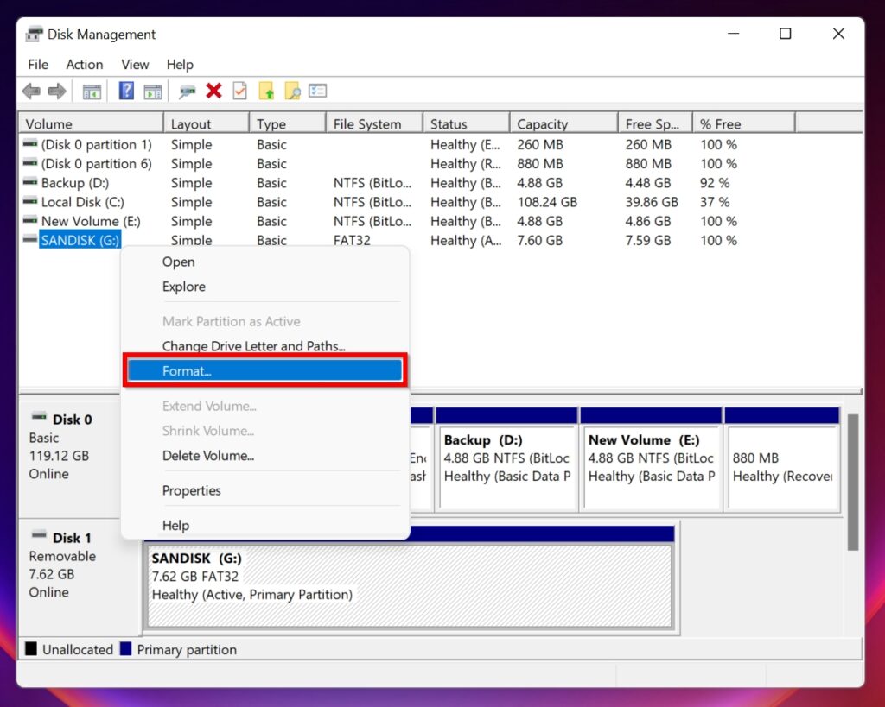Sort by the Capacity column header

pos(543,124)
